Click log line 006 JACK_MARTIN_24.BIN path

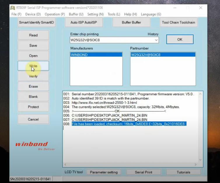tap(109, 115)
